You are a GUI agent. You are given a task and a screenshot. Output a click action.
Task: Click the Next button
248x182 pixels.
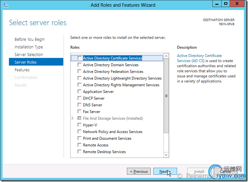tap(165, 171)
